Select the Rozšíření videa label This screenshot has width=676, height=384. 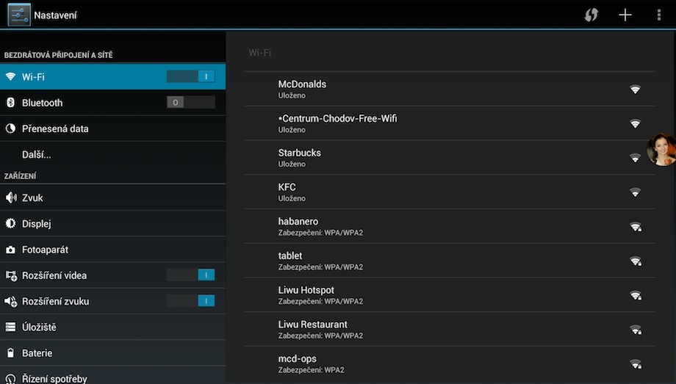coord(54,275)
